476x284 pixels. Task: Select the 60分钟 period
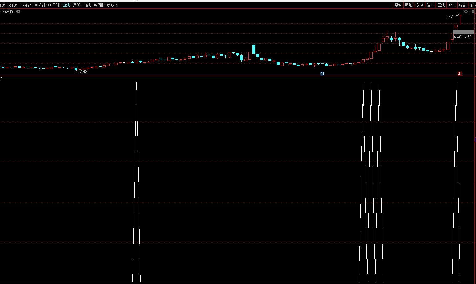(54, 5)
